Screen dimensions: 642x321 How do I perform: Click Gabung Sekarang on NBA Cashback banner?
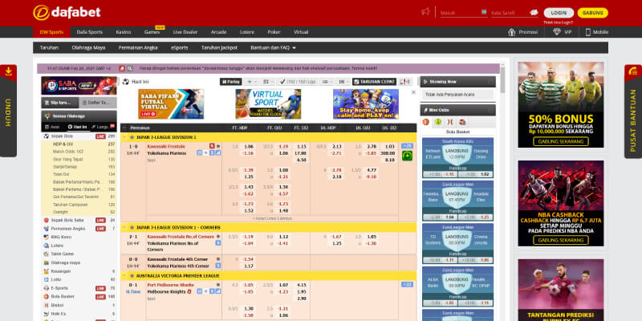(x=560, y=240)
